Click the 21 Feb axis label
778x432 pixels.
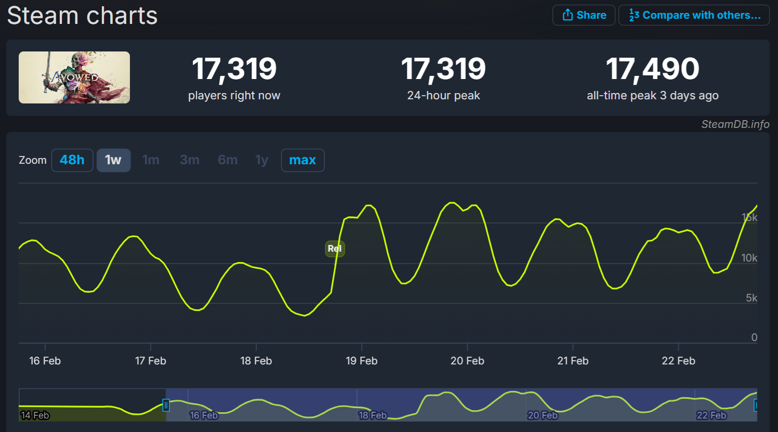[573, 361]
